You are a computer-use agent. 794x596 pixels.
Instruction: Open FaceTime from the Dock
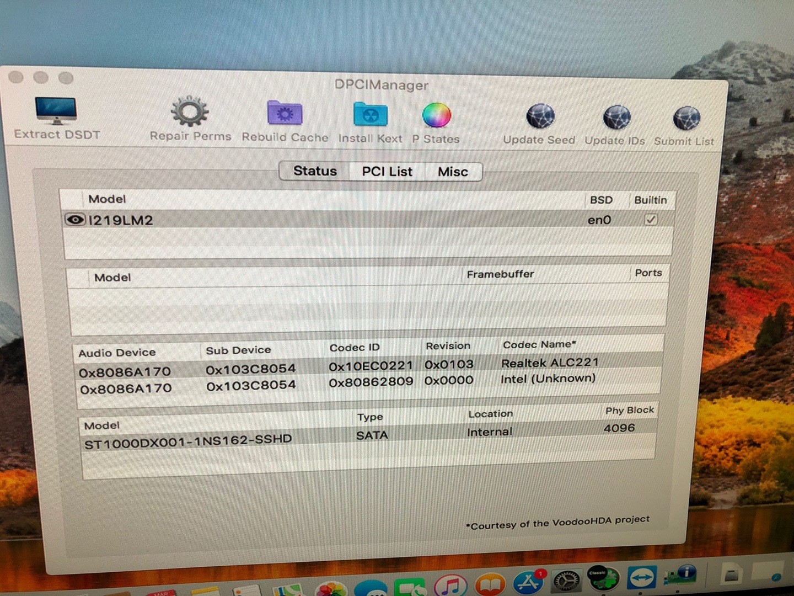click(x=410, y=588)
